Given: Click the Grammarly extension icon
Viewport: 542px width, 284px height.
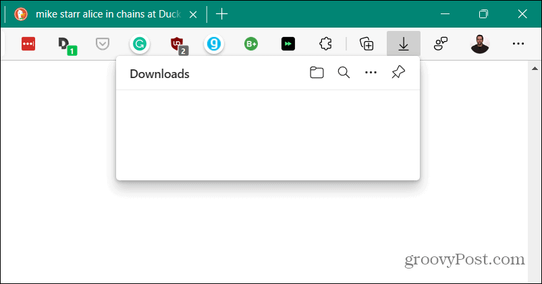Looking at the screenshot, I should (x=139, y=44).
